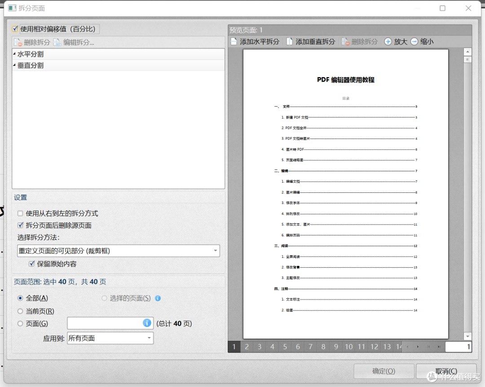Switch to preview page tab 3
This screenshot has height=387, width=485.
260,347
